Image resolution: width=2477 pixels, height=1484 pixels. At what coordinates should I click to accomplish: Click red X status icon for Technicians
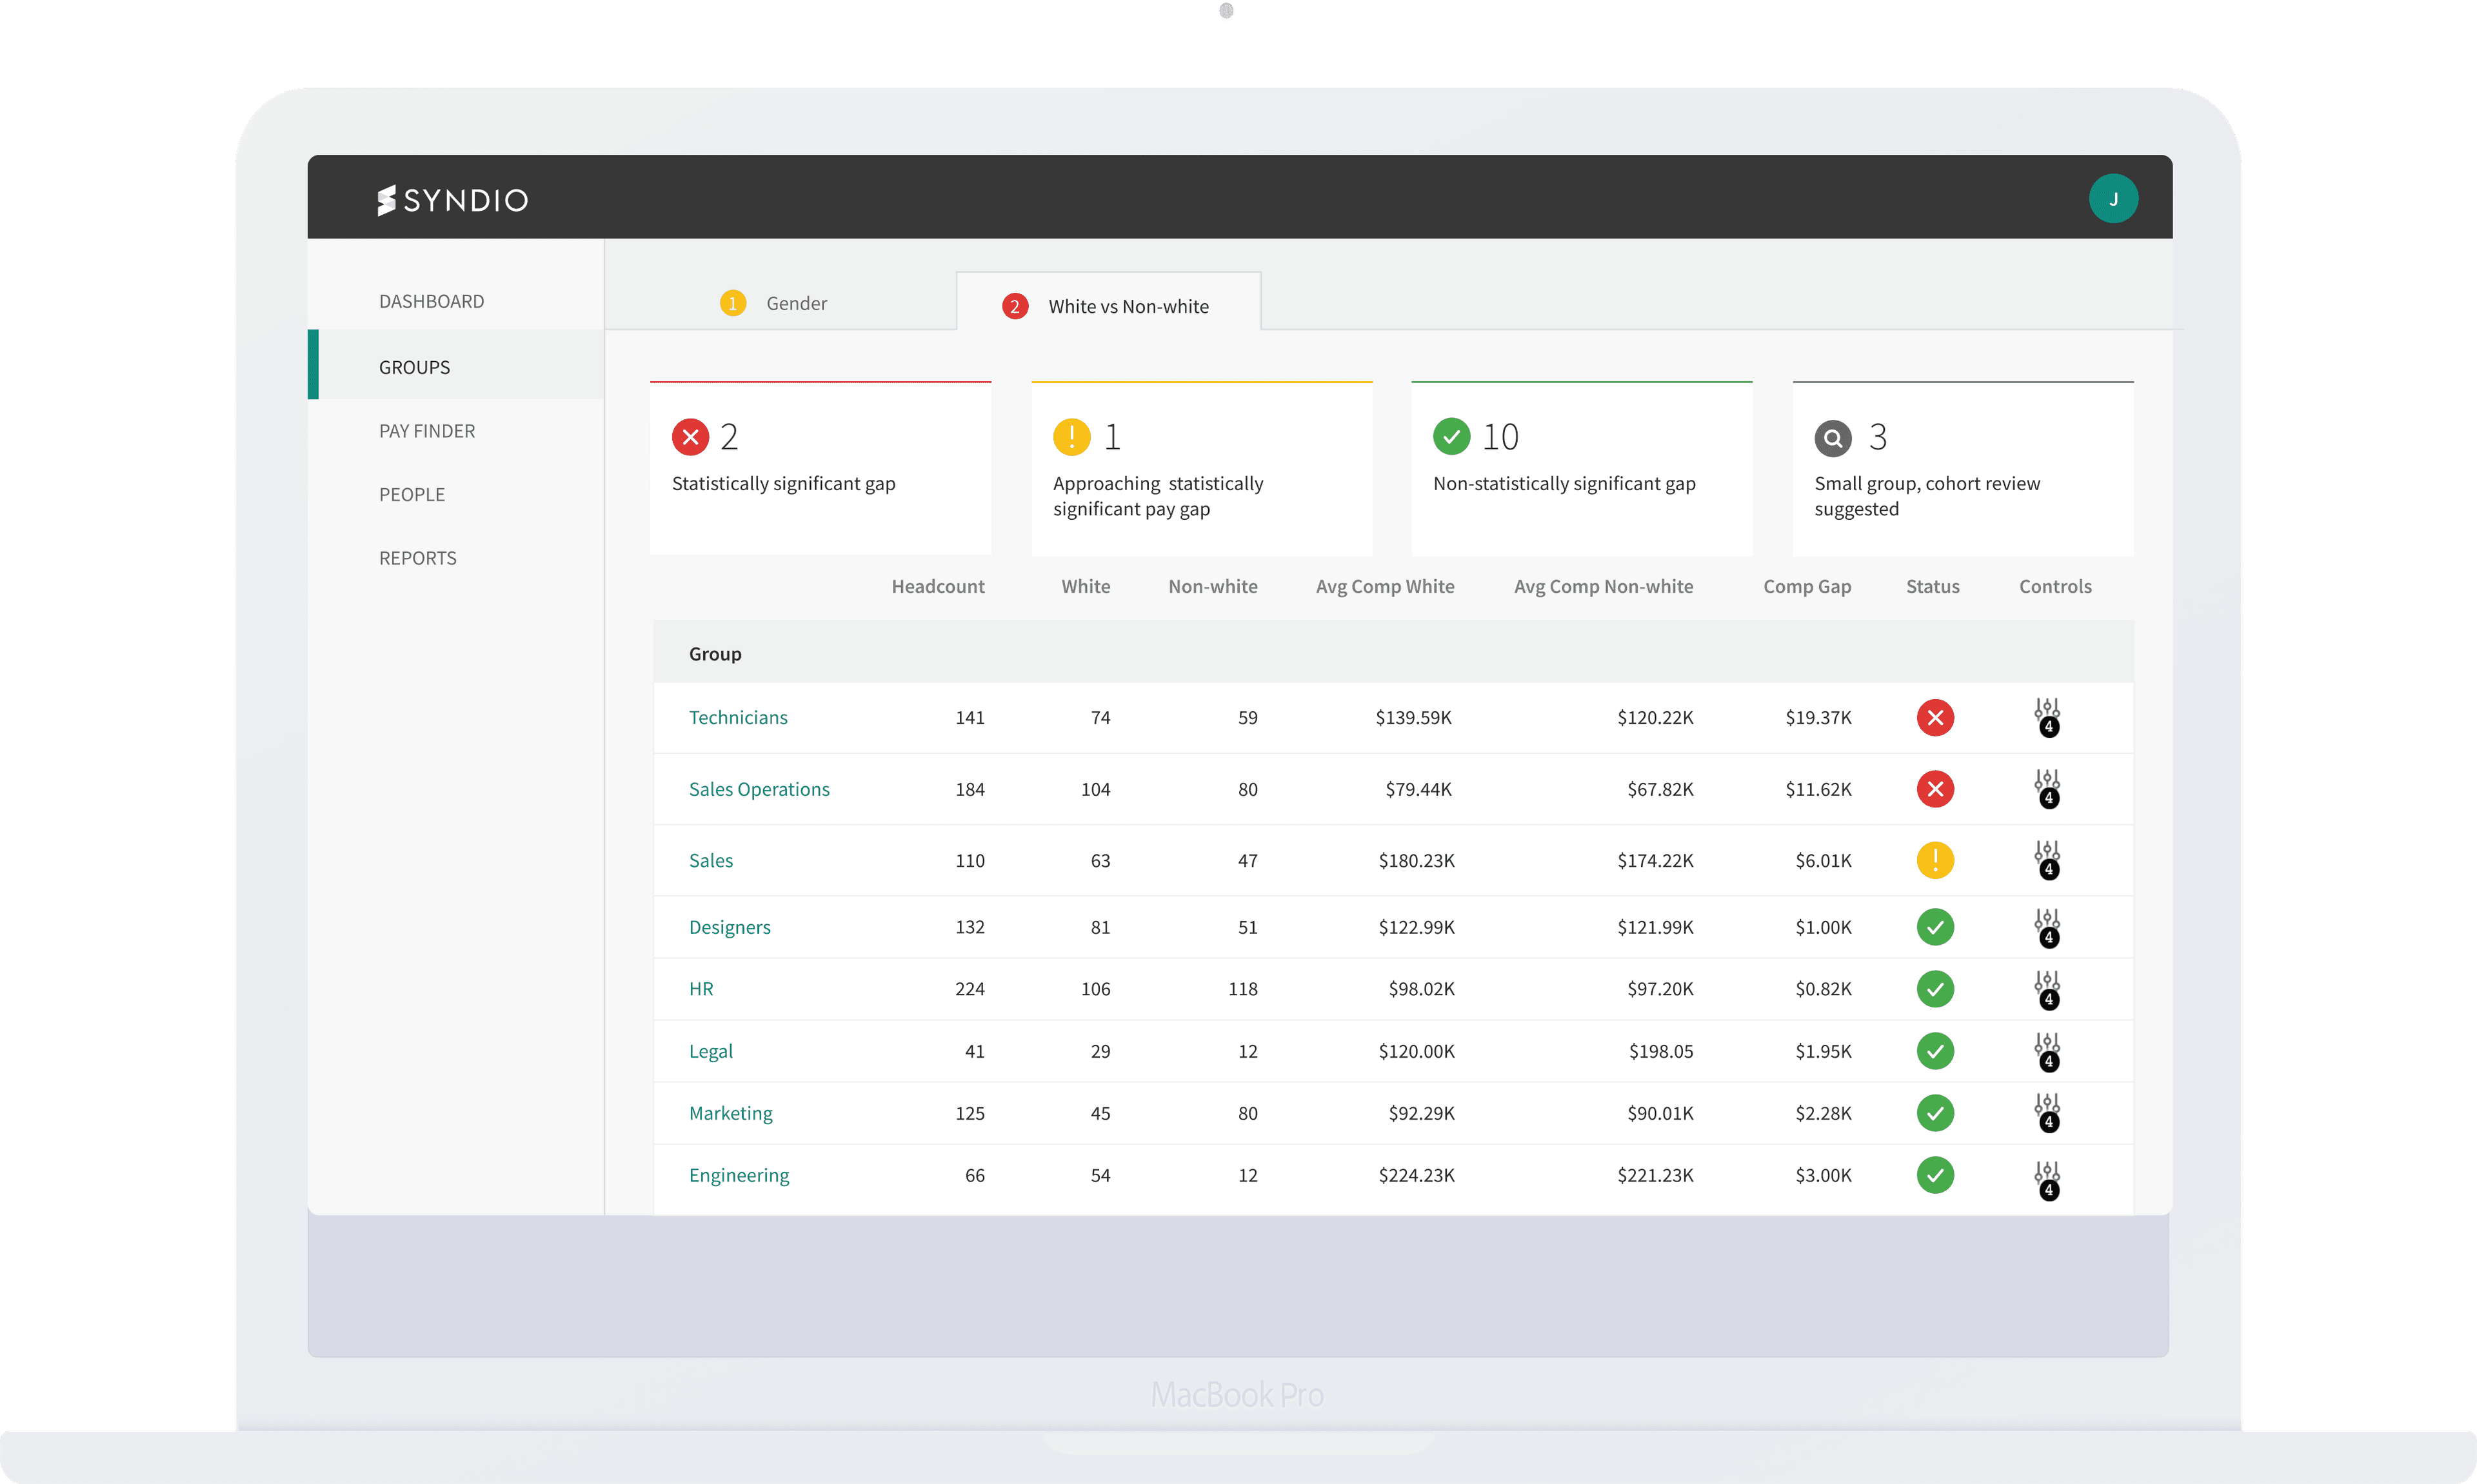1934,717
